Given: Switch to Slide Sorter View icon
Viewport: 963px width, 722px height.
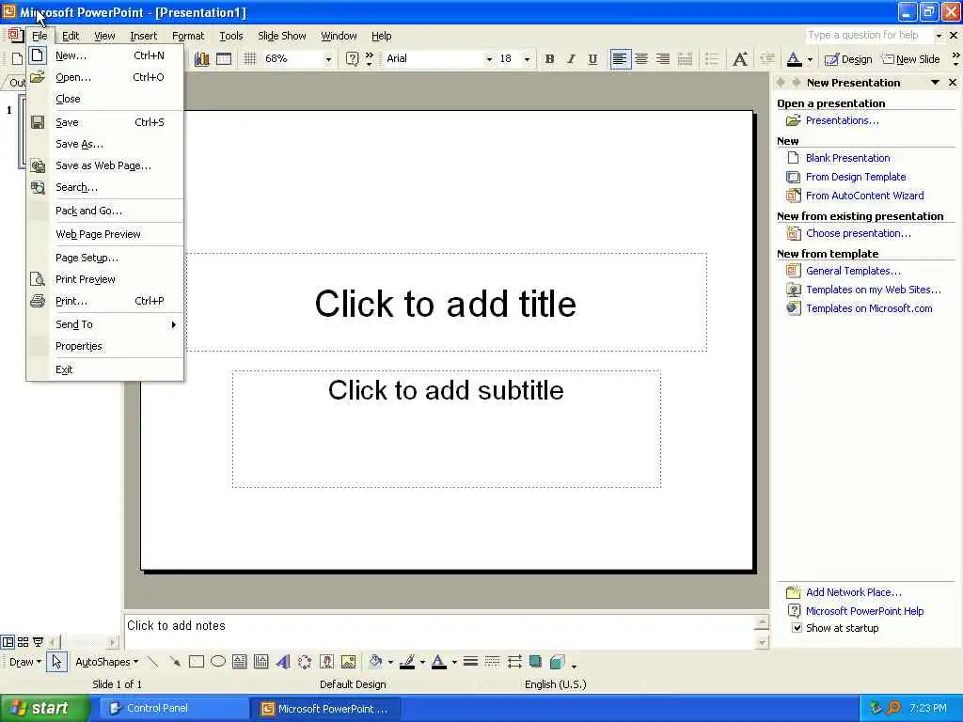Looking at the screenshot, I should tap(23, 642).
